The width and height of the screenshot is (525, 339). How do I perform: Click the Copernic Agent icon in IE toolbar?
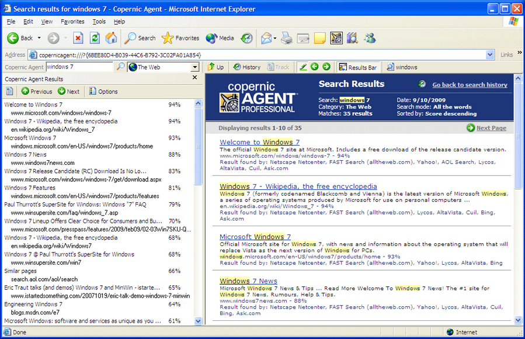click(336, 38)
